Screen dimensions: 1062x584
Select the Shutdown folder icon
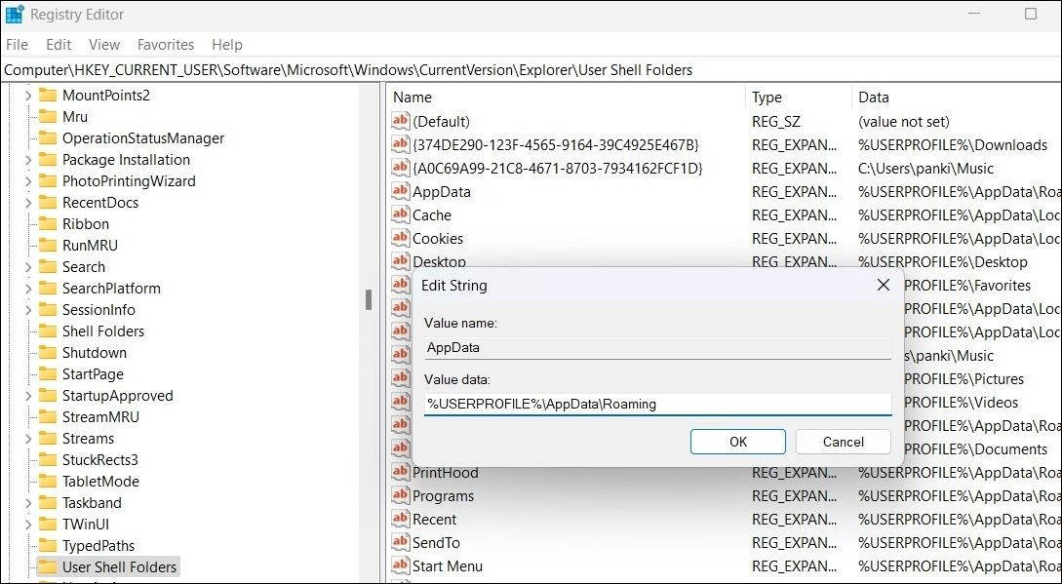(48, 353)
